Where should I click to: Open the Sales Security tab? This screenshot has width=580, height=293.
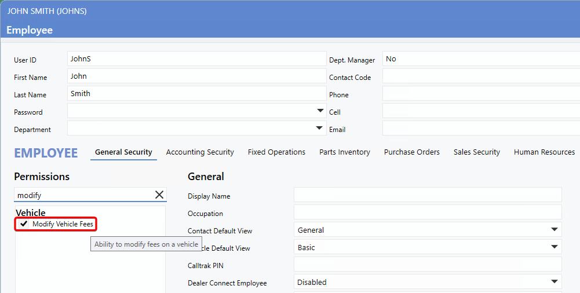tap(476, 152)
